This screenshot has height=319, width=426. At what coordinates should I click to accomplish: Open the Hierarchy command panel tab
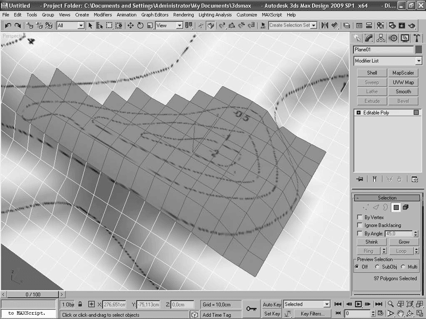(381, 38)
